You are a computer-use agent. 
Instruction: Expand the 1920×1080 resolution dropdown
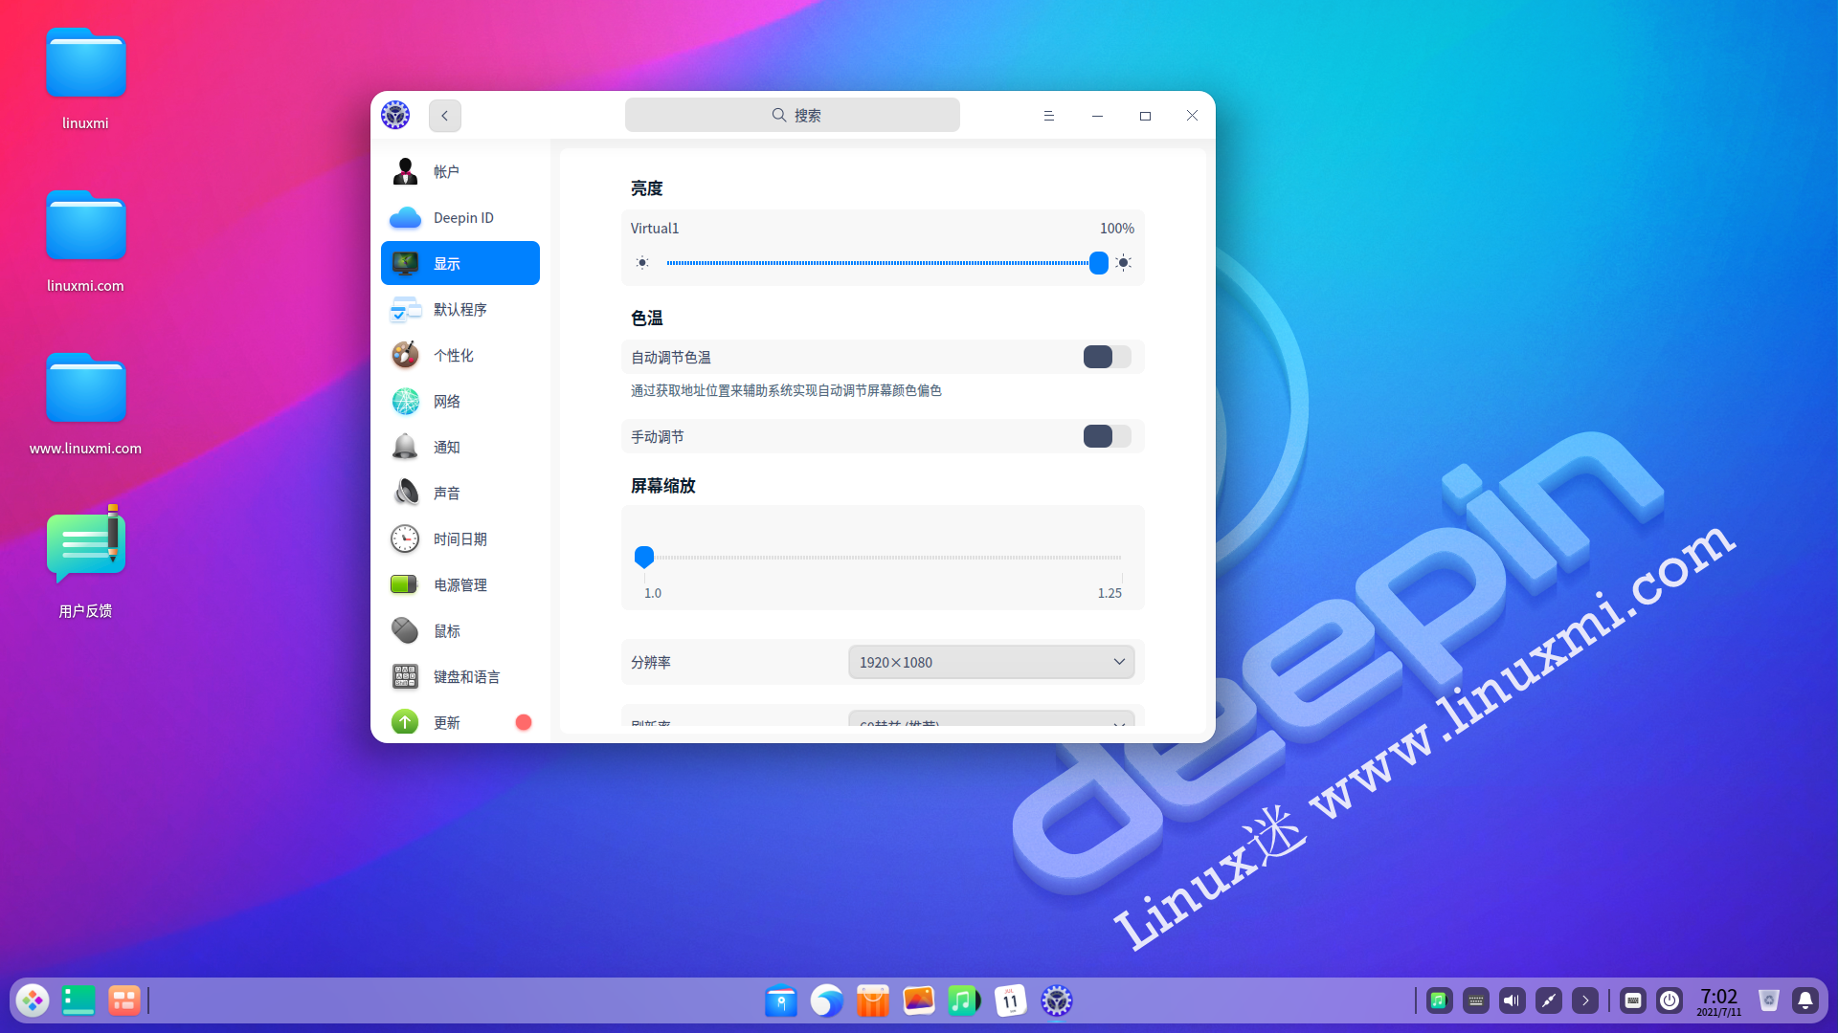point(992,662)
